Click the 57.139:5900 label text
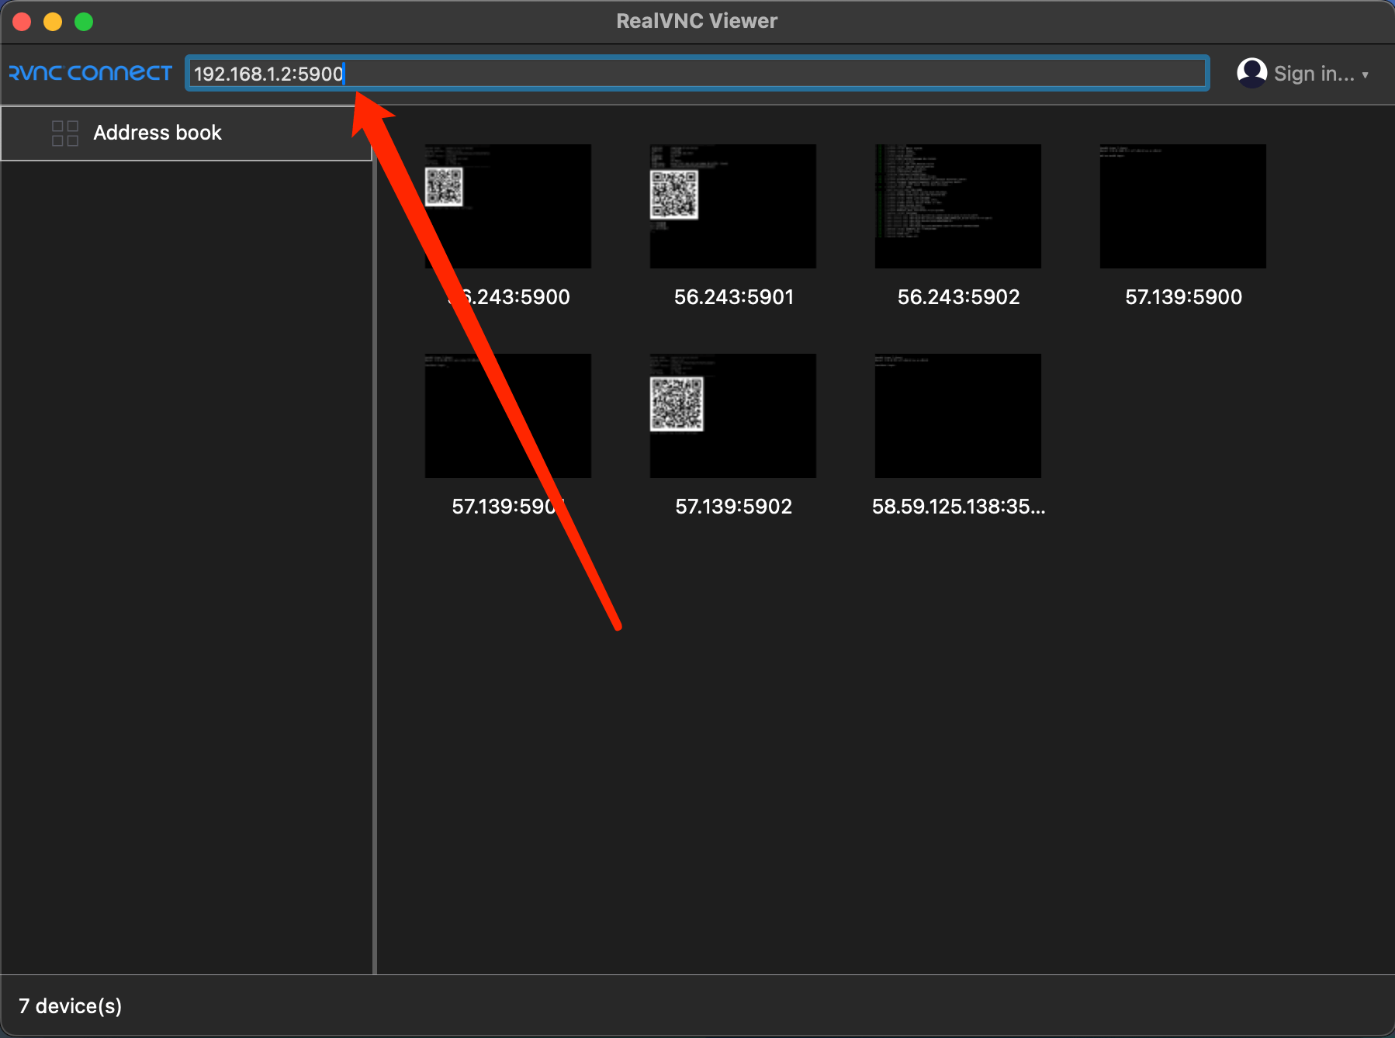Screen dimensions: 1395x1038 click(1184, 297)
